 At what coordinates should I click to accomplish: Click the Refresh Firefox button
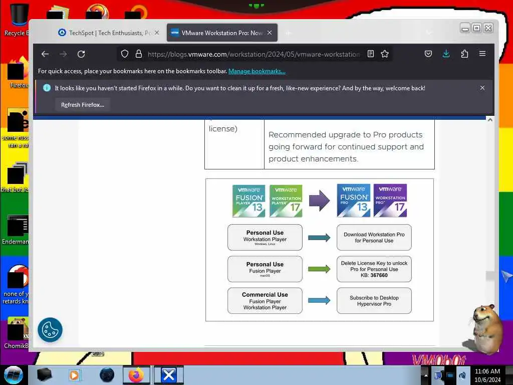tap(83, 105)
